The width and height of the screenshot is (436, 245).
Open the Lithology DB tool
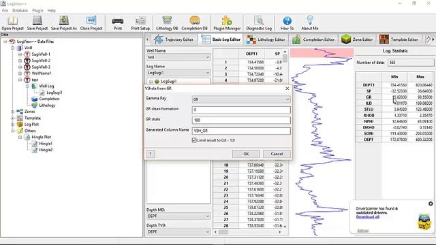coord(167,22)
